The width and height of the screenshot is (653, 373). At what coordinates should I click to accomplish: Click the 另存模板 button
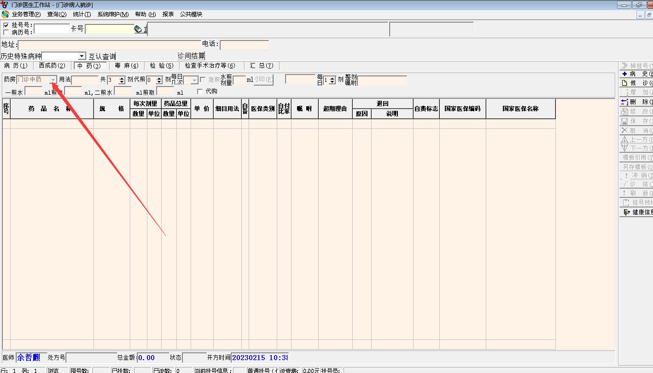point(636,167)
